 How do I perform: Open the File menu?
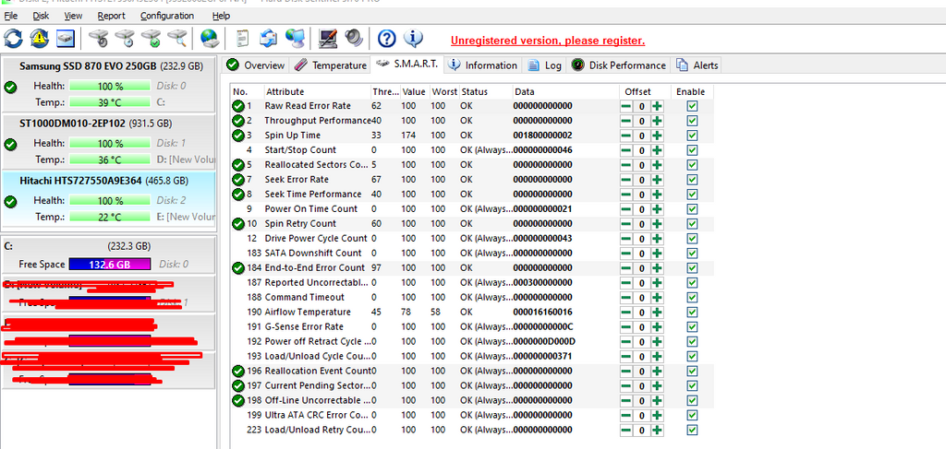pyautogui.click(x=10, y=16)
